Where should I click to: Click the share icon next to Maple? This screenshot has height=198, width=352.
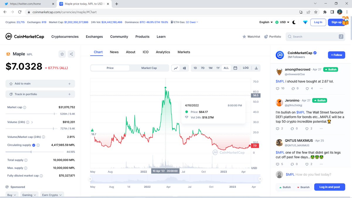tap(71, 54)
